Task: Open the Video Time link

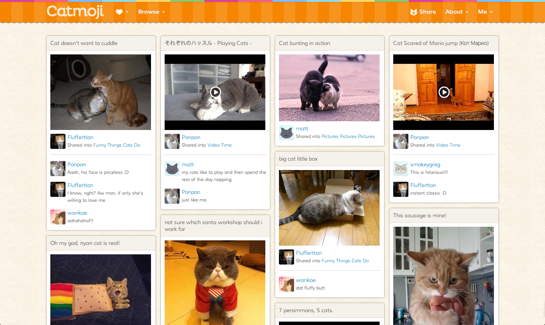Action: click(x=220, y=145)
